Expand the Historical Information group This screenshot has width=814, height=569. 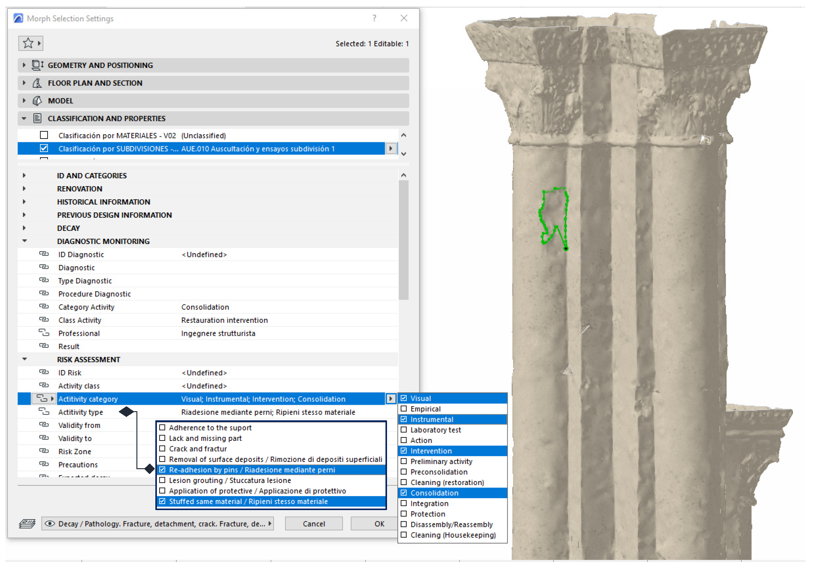click(x=24, y=201)
